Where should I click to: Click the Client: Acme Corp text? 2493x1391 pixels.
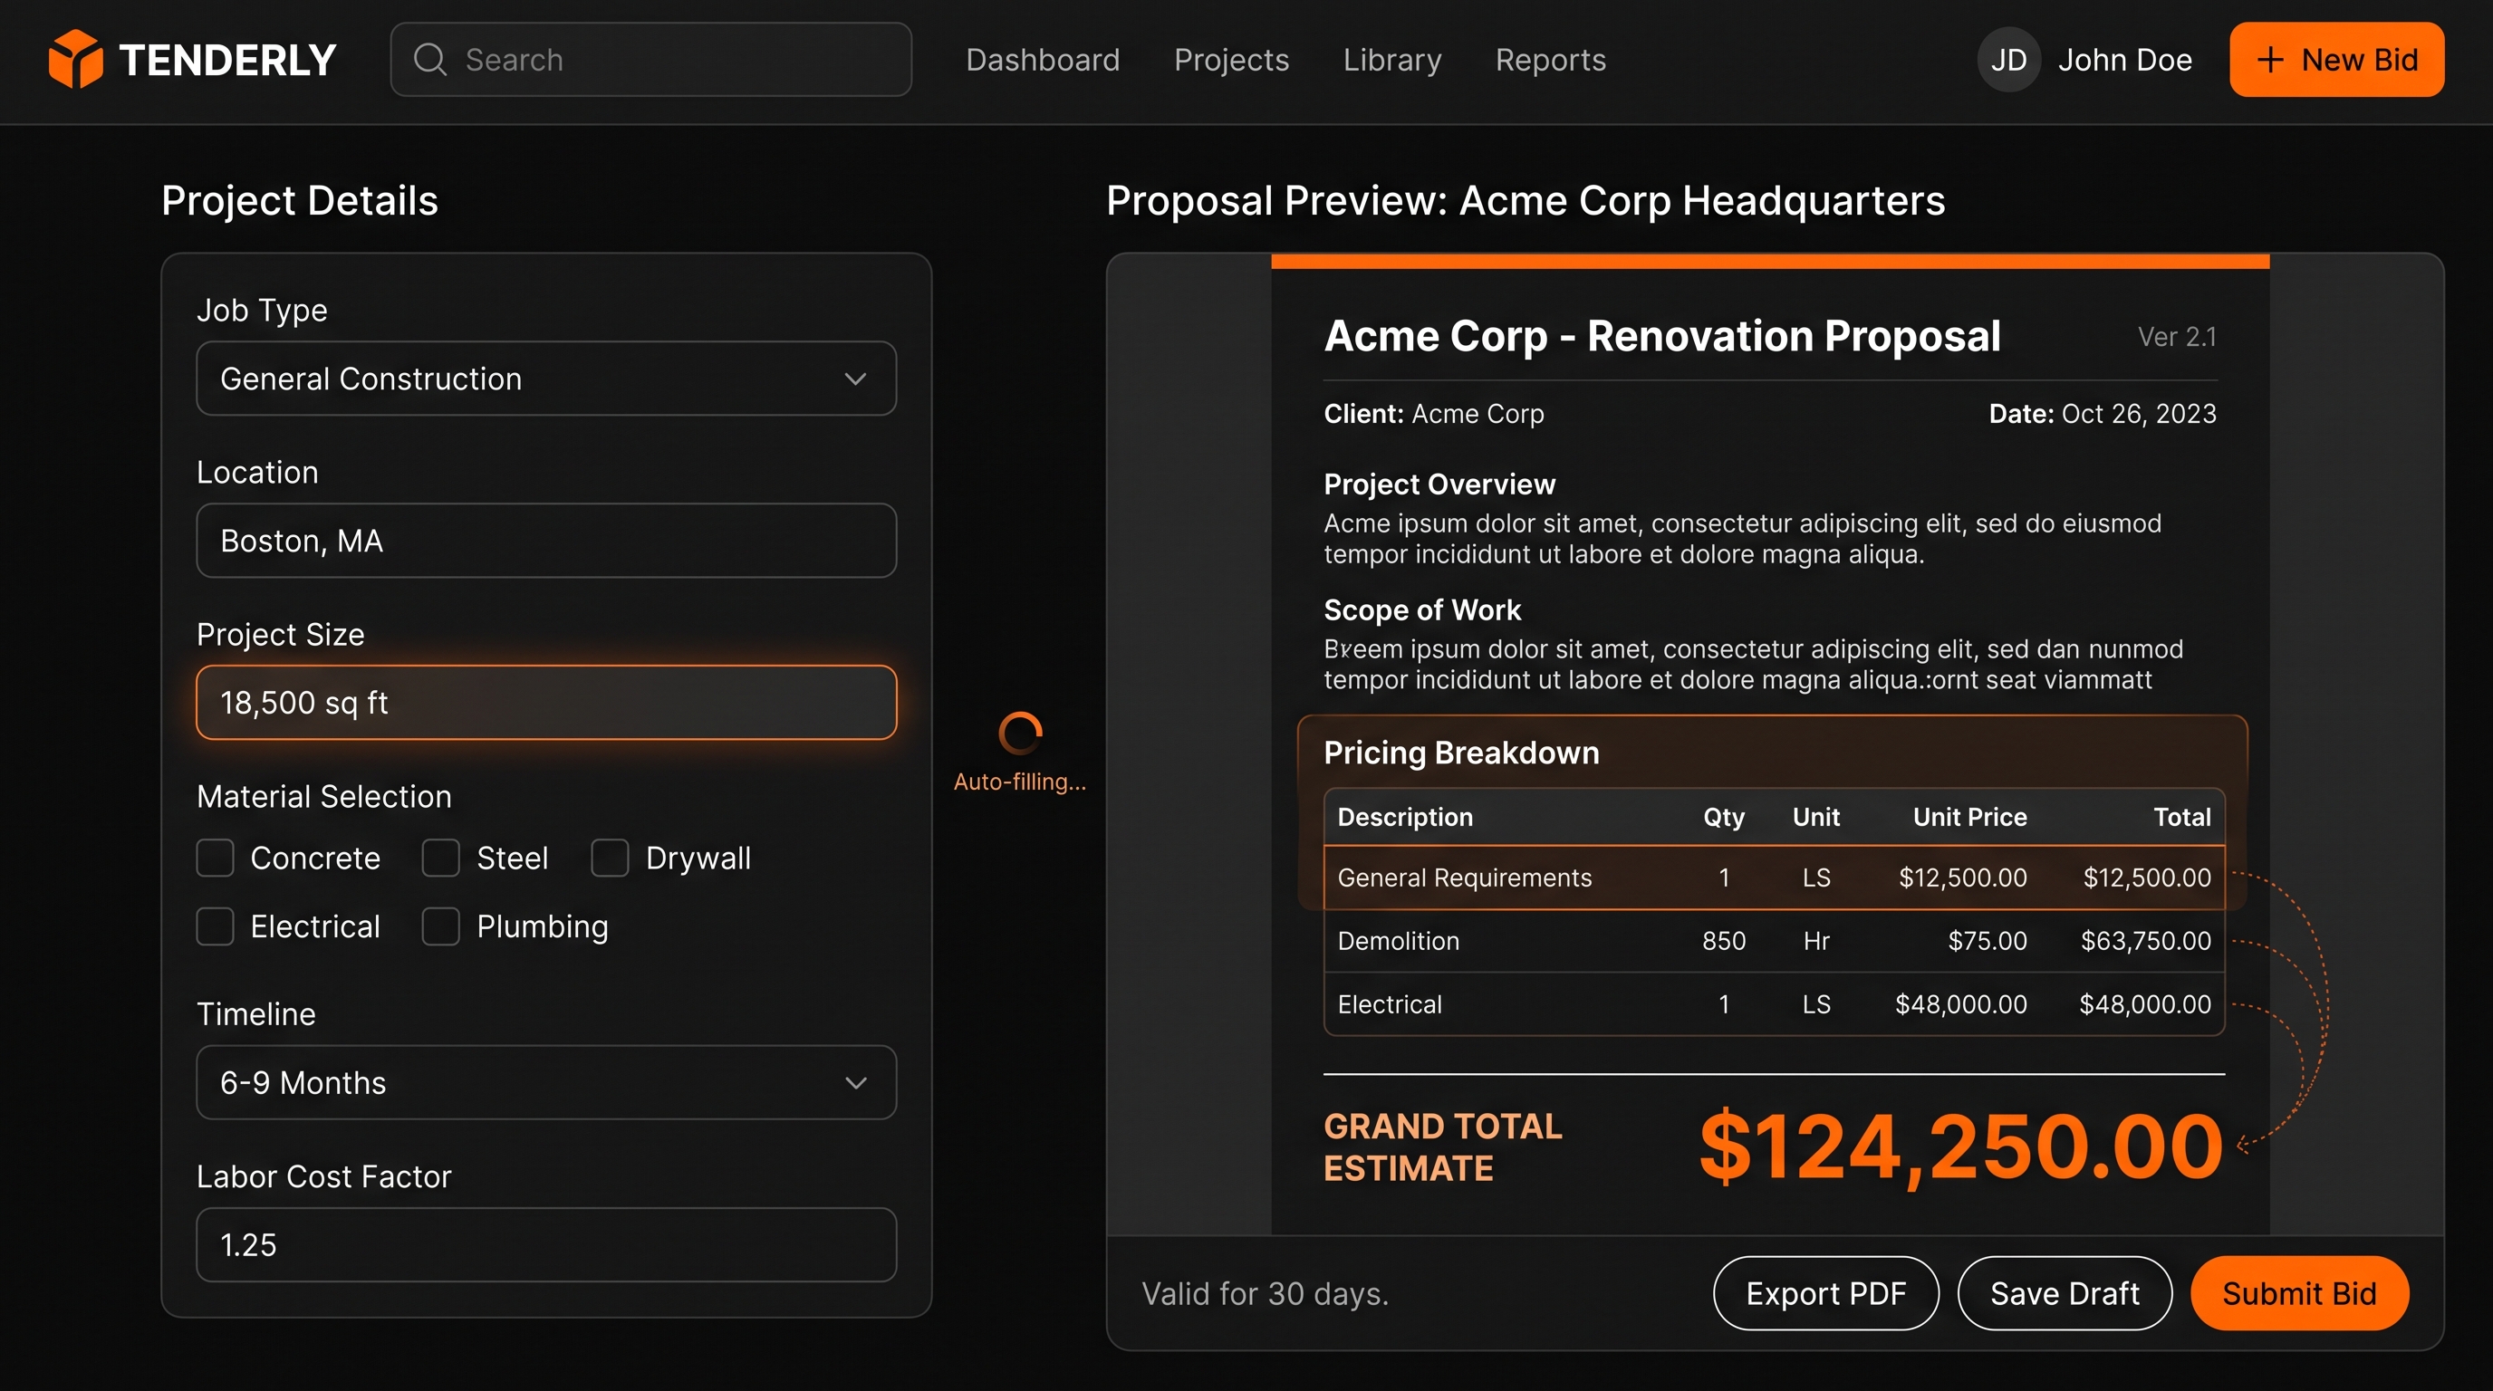click(x=1433, y=413)
